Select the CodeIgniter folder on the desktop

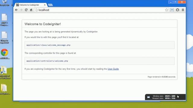[5, 89]
